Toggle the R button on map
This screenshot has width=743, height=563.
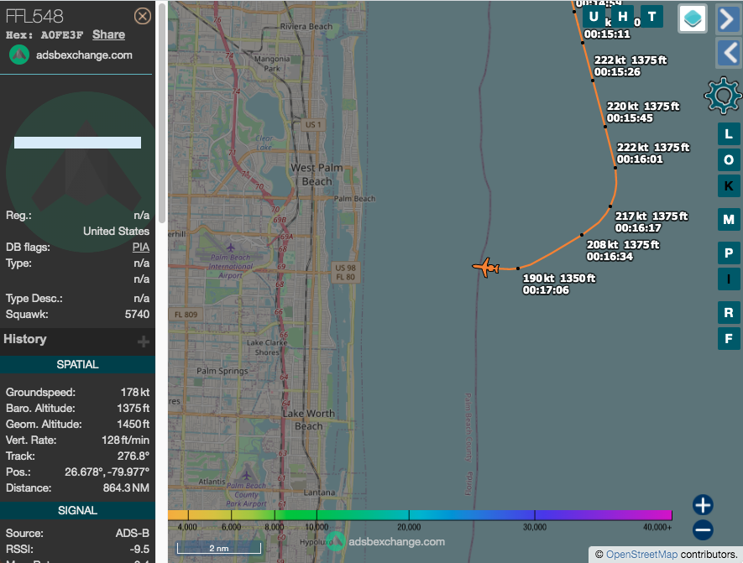tap(729, 312)
